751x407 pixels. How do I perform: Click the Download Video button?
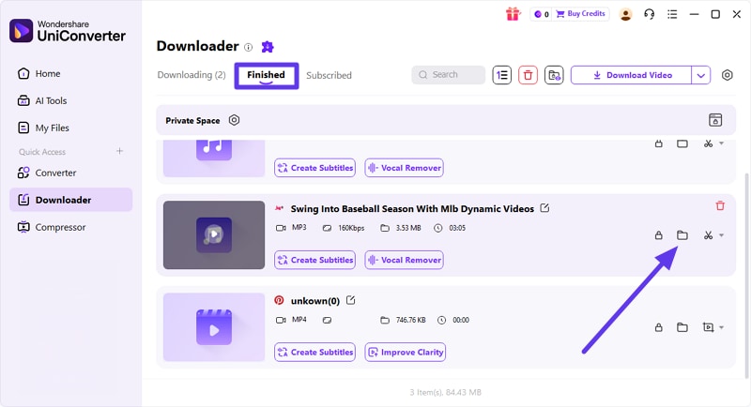(x=631, y=75)
